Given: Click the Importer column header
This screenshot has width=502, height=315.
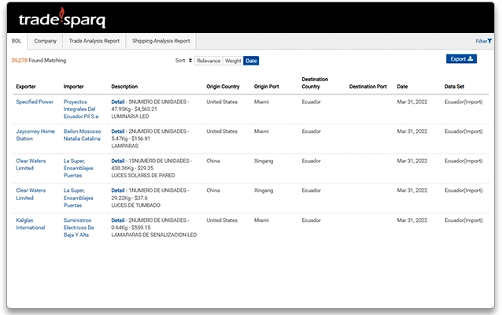Looking at the screenshot, I should click(73, 87).
